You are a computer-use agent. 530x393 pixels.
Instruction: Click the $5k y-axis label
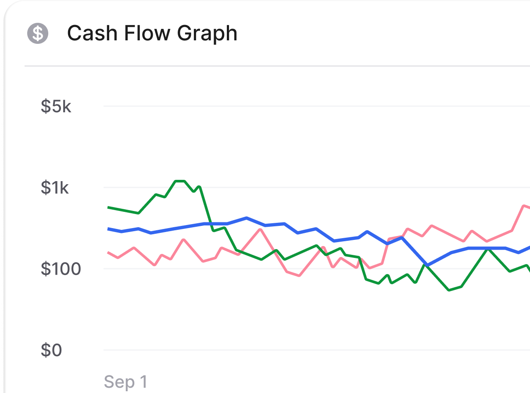click(x=56, y=107)
